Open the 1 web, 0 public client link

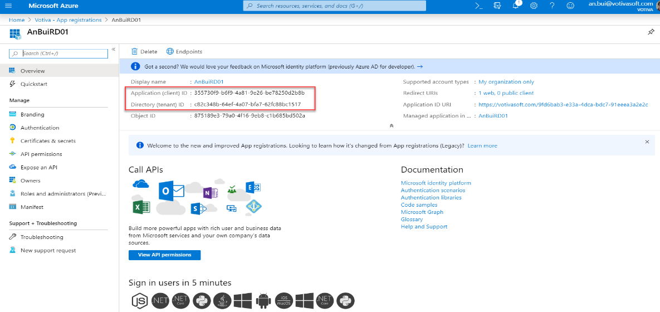pyautogui.click(x=506, y=93)
